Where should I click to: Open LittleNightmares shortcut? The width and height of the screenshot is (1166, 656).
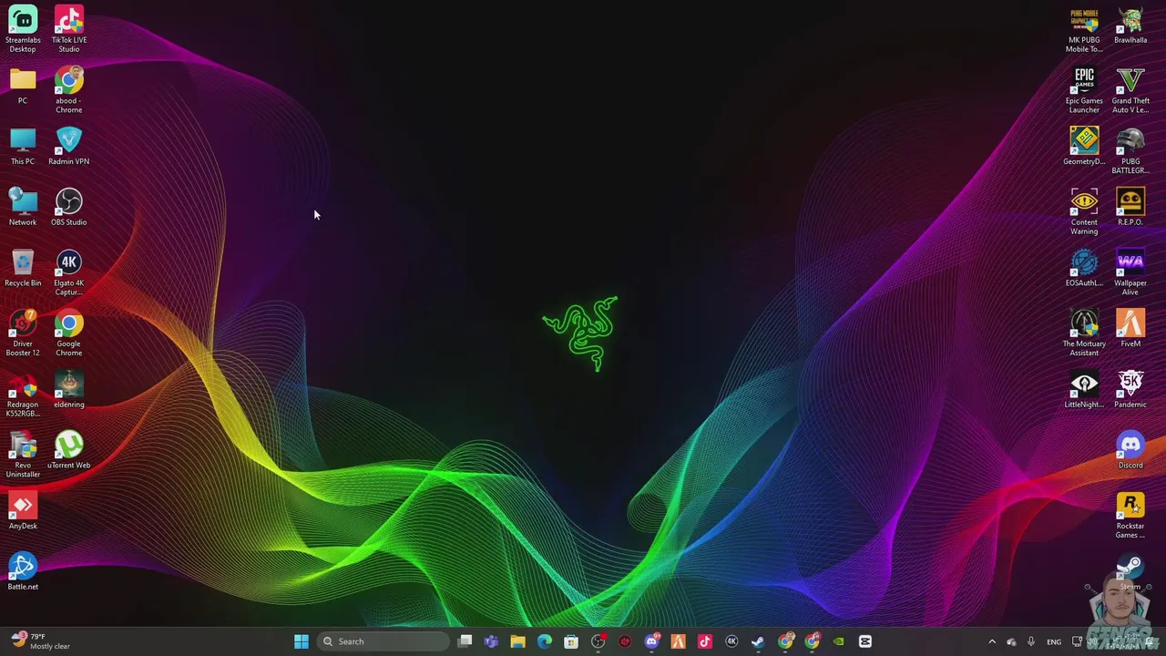(x=1084, y=390)
